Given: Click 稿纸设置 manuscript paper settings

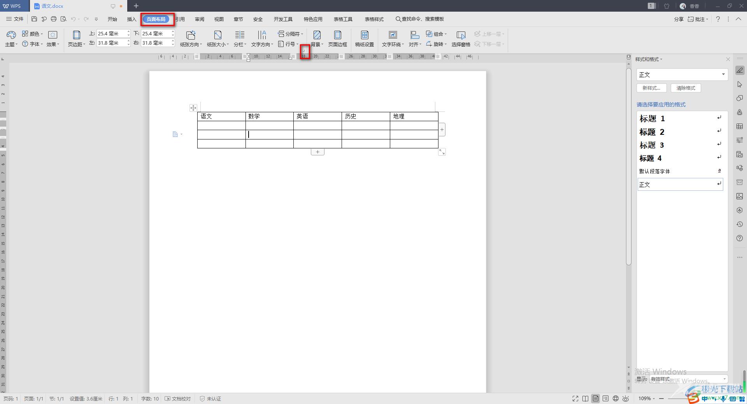Looking at the screenshot, I should point(365,39).
